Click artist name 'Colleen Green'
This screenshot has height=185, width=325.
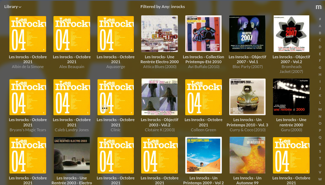coord(203,130)
